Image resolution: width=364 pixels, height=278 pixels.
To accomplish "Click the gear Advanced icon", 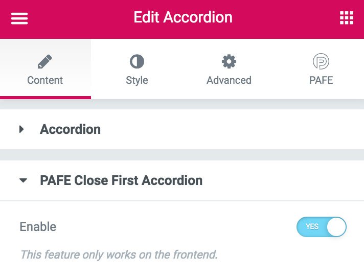I will click(229, 61).
